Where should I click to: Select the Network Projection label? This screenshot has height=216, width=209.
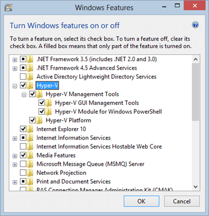(x=61, y=173)
